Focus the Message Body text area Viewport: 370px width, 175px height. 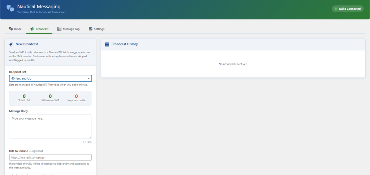pos(50,126)
